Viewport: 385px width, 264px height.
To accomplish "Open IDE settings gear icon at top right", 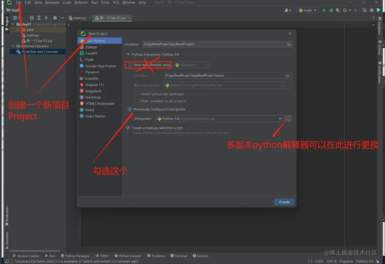I will coord(372,10).
